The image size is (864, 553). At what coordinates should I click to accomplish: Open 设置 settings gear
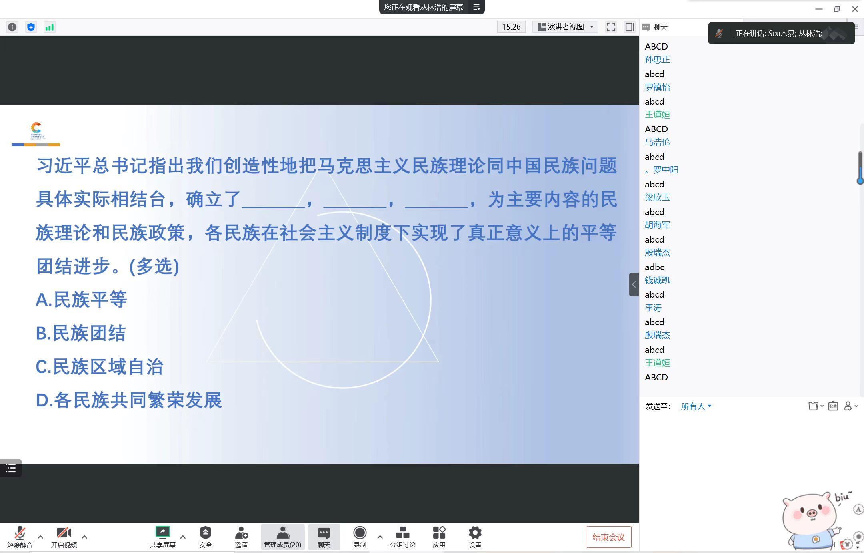point(475,537)
